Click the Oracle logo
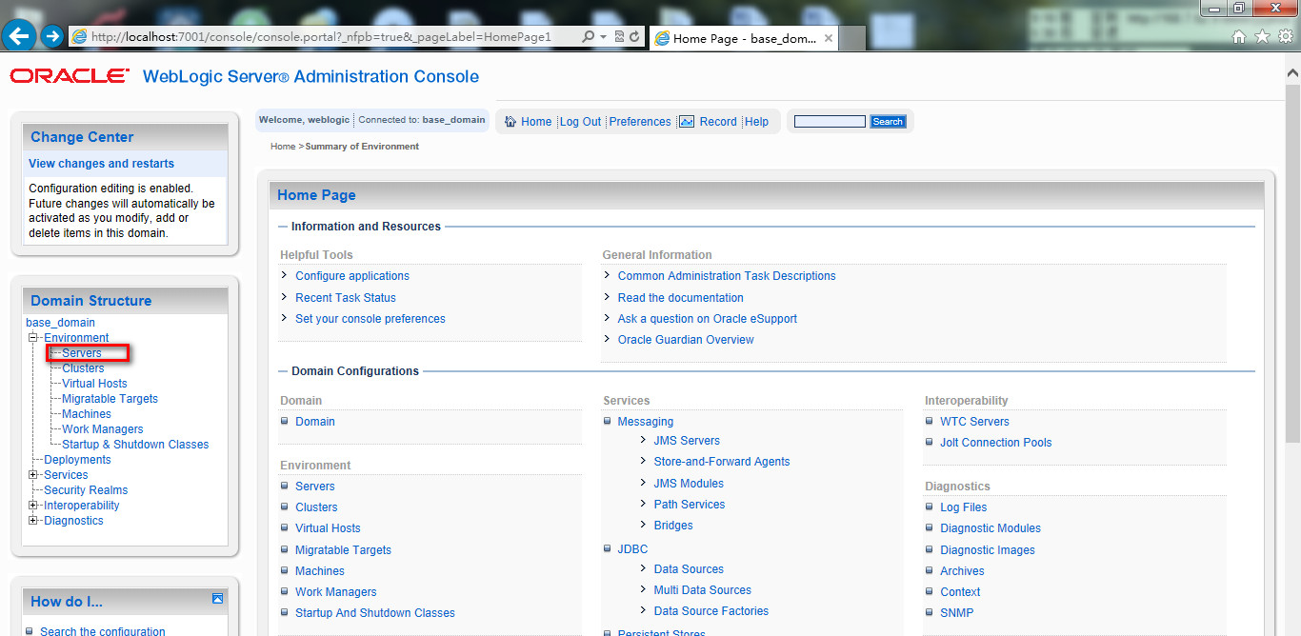Screen dimensions: 1301x636 (70, 76)
